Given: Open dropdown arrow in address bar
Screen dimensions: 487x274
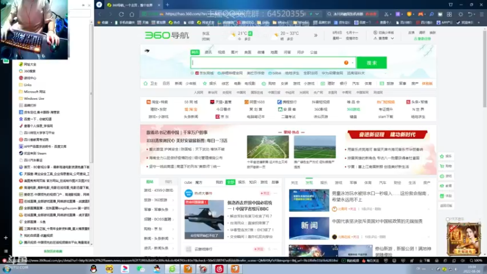Looking at the screenshot, I should (x=317, y=14).
